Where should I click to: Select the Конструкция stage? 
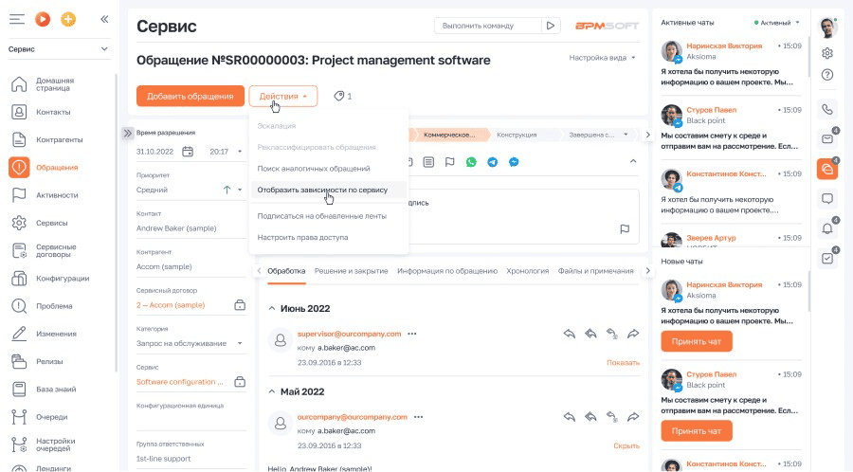517,135
